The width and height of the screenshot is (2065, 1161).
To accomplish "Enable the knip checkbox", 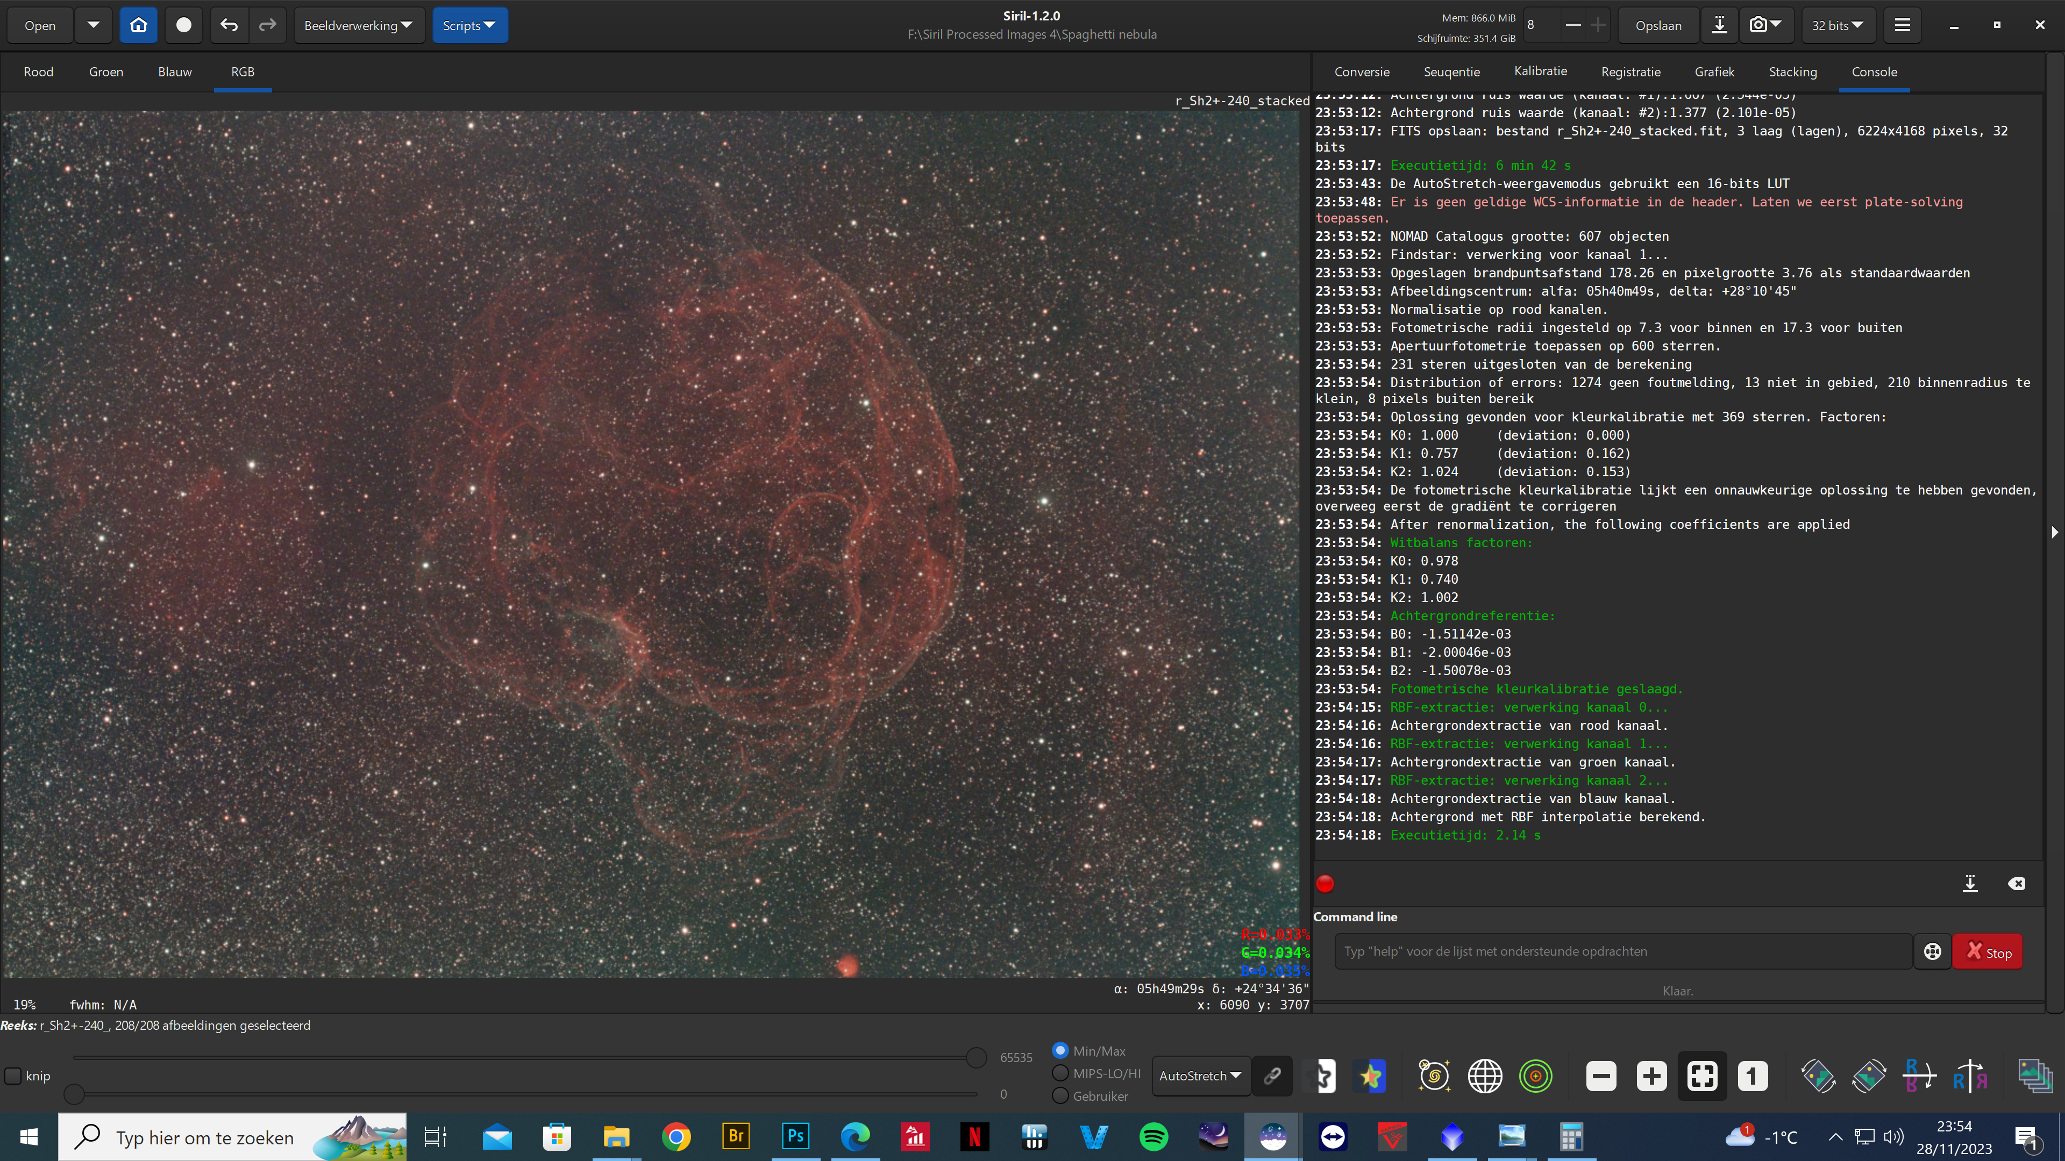I will [13, 1076].
